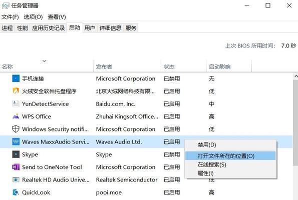Select the YunDetectService row name
298x200 pixels.
click(45, 104)
